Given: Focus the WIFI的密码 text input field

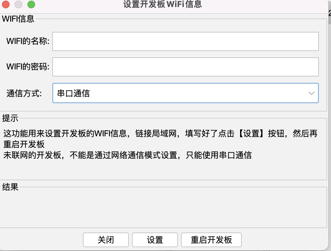Looking at the screenshot, I should point(185,67).
